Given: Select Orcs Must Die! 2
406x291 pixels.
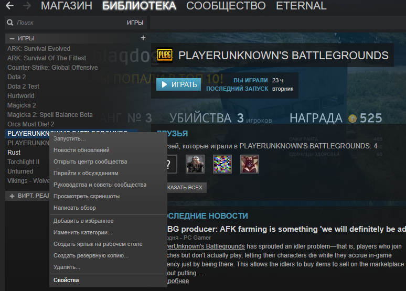Looking at the screenshot, I should click(x=31, y=124).
